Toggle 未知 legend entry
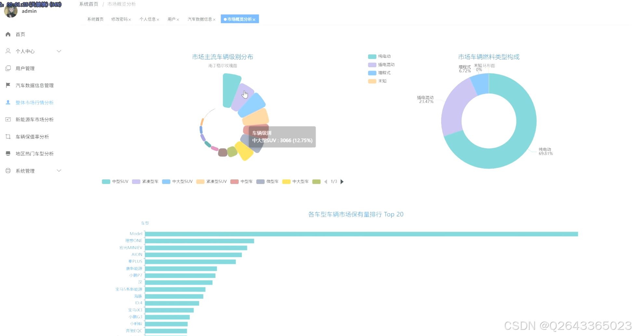This screenshot has width=633, height=336. (377, 81)
